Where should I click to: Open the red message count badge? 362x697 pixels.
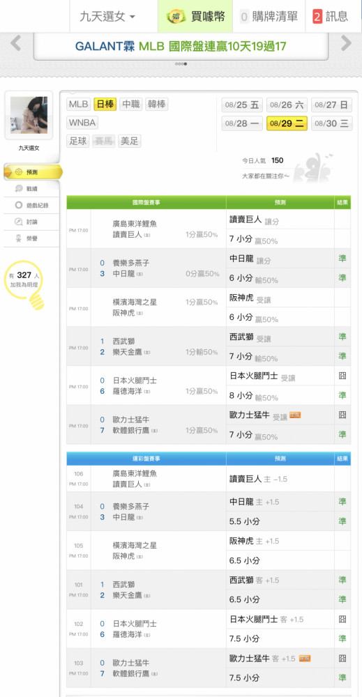(317, 17)
